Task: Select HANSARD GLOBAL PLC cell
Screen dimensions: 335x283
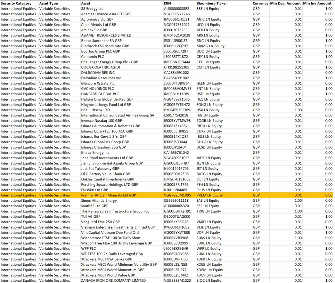Action: tap(100, 94)
